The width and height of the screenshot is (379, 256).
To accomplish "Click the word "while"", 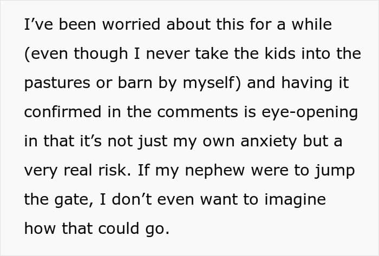I will [x=311, y=24].
